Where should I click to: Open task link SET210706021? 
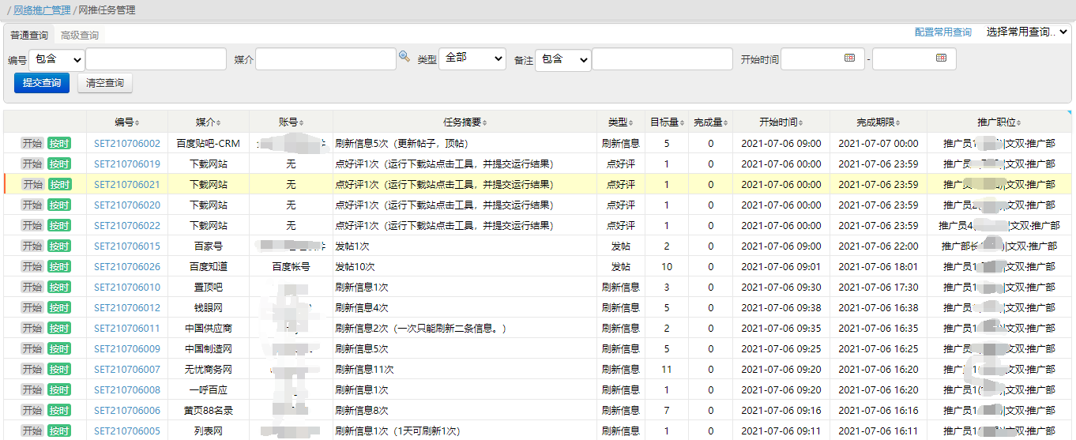(x=127, y=185)
